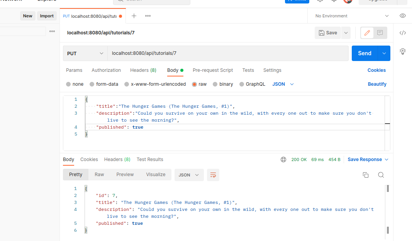Click the Cookies link
The width and height of the screenshot is (412, 241).
376,70
